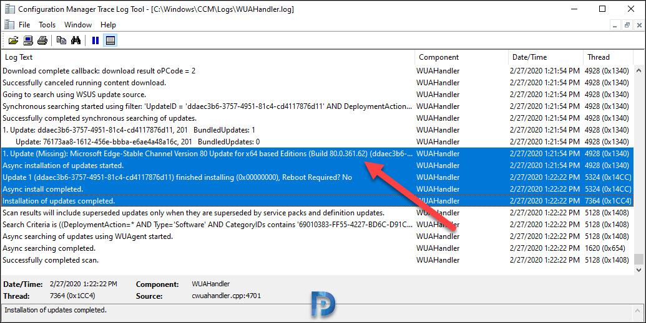646x323 pixels.
Task: Click details Component value 'WUAHandler'
Action: click(x=210, y=284)
